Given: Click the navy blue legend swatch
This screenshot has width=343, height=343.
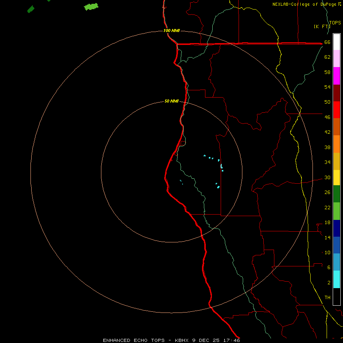Looking at the screenshot, I should (x=337, y=228).
